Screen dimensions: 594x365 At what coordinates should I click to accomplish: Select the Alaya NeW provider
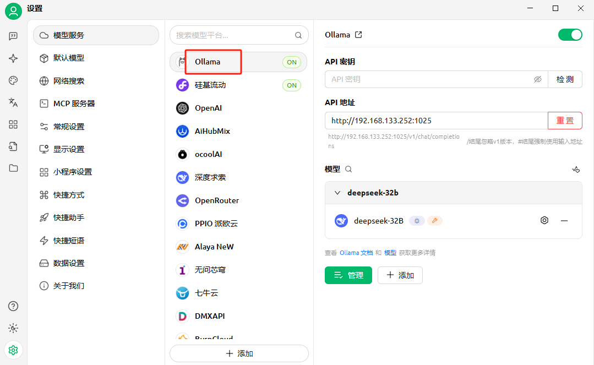[238, 247]
